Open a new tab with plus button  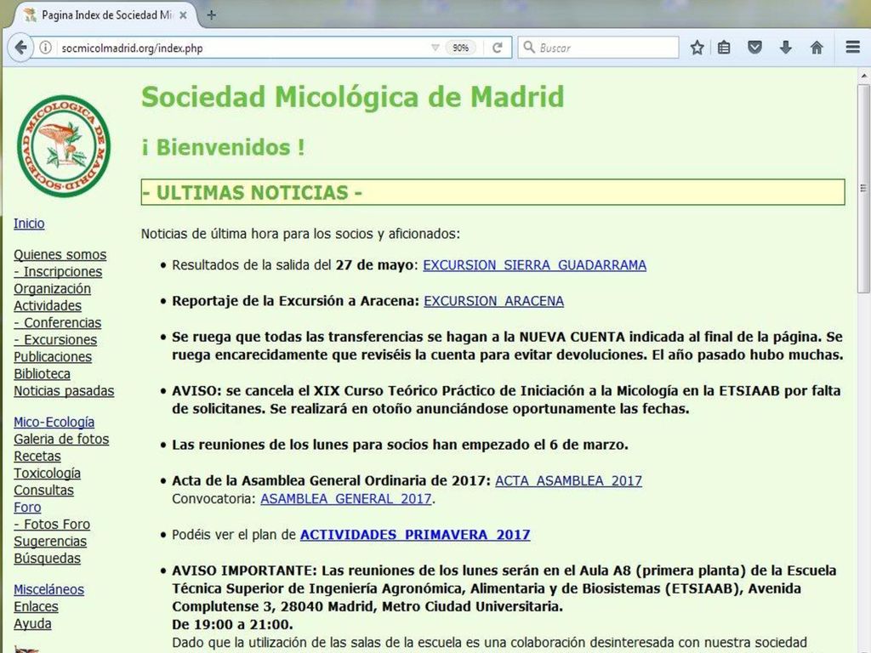click(x=211, y=15)
